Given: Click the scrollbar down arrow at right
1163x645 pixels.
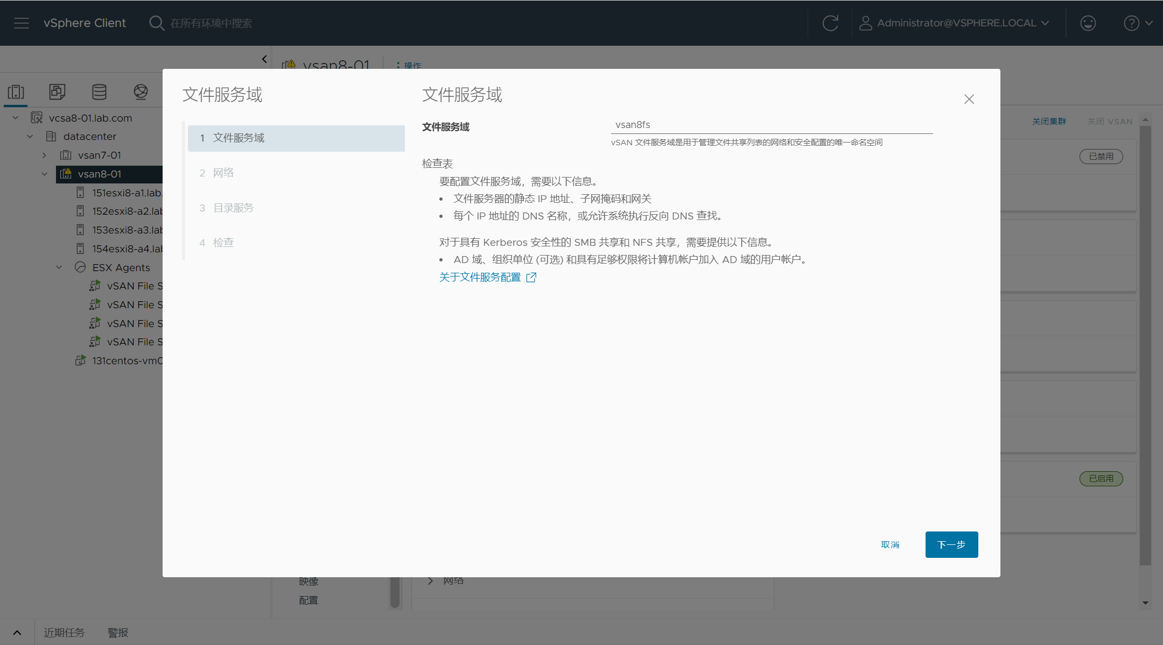Looking at the screenshot, I should [x=1145, y=603].
